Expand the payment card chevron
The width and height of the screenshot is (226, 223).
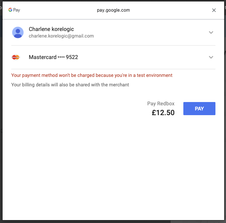pos(211,57)
